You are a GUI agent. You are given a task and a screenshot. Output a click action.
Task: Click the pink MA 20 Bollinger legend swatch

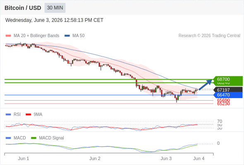click(8, 36)
